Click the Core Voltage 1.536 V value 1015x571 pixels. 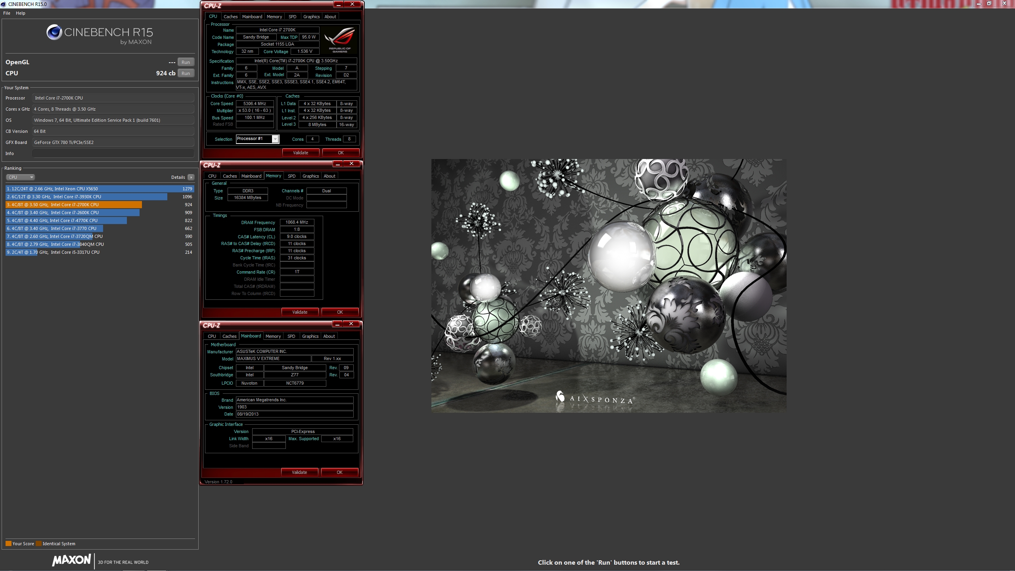pyautogui.click(x=305, y=51)
